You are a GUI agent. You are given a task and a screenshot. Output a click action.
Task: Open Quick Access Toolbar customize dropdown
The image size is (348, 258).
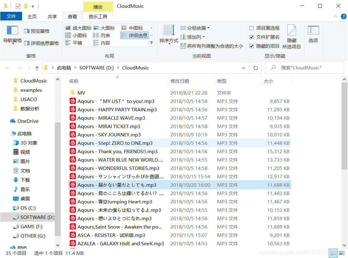(x=33, y=7)
